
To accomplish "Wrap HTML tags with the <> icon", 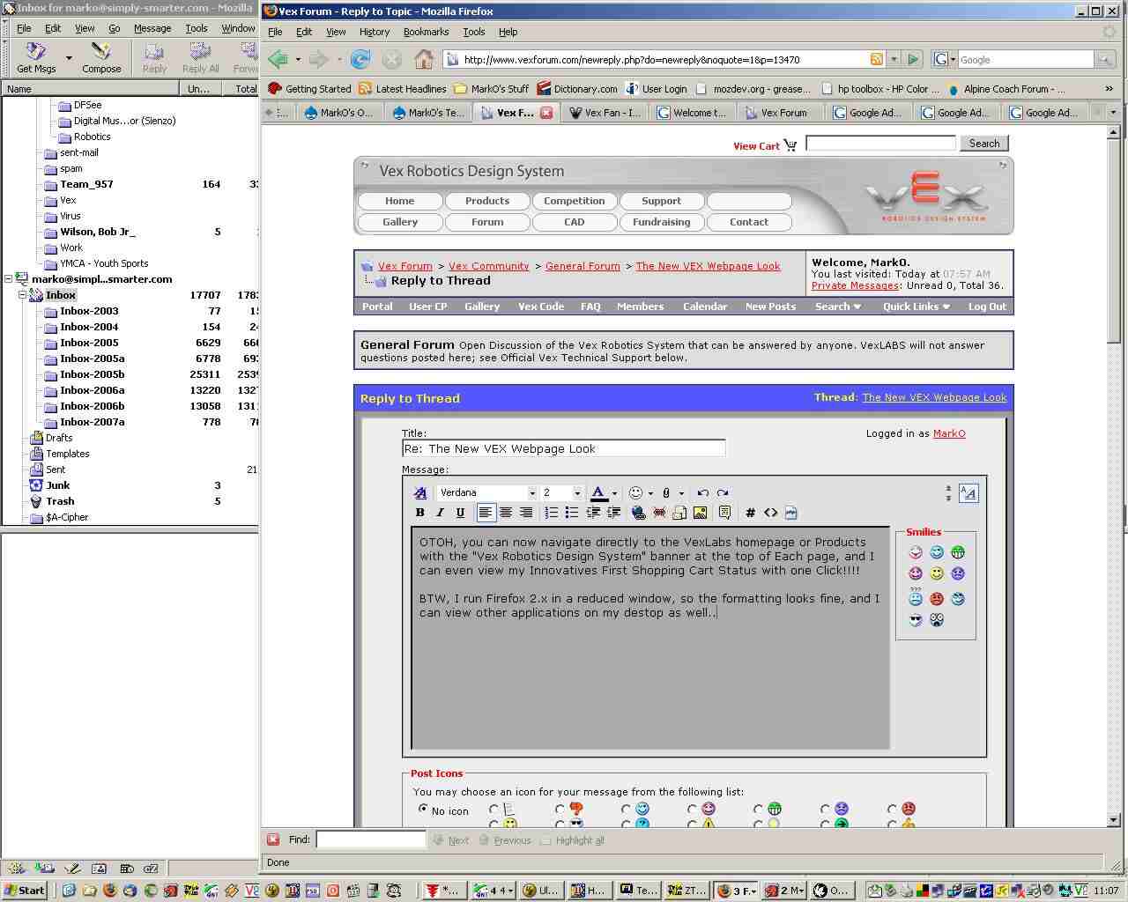I will [771, 513].
